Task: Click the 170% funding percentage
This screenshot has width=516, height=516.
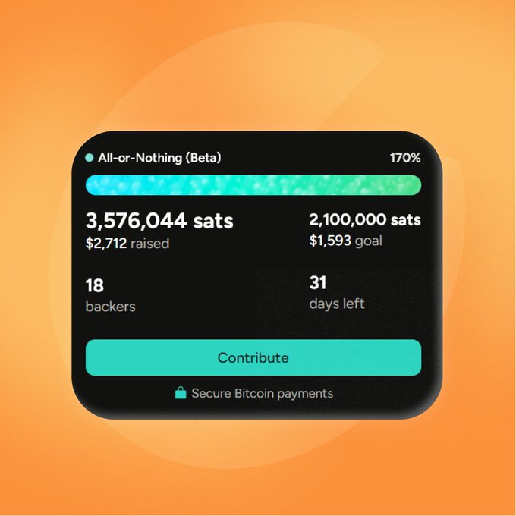Action: click(405, 158)
